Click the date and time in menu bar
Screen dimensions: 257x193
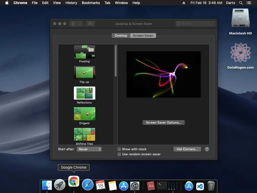pos(206,3)
